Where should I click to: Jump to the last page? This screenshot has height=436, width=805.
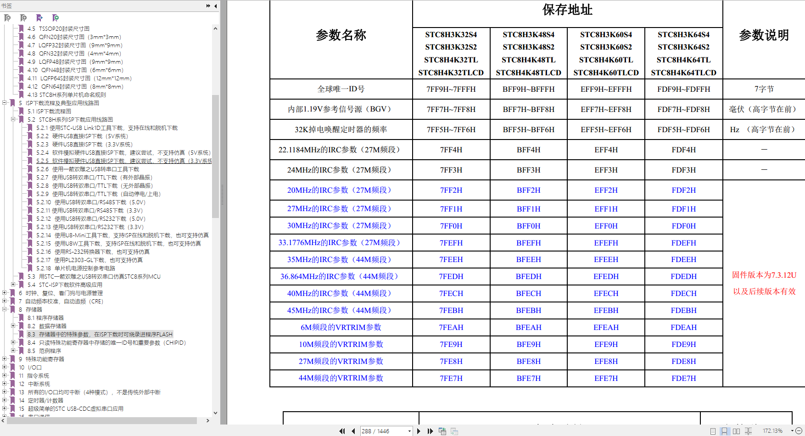[430, 431]
